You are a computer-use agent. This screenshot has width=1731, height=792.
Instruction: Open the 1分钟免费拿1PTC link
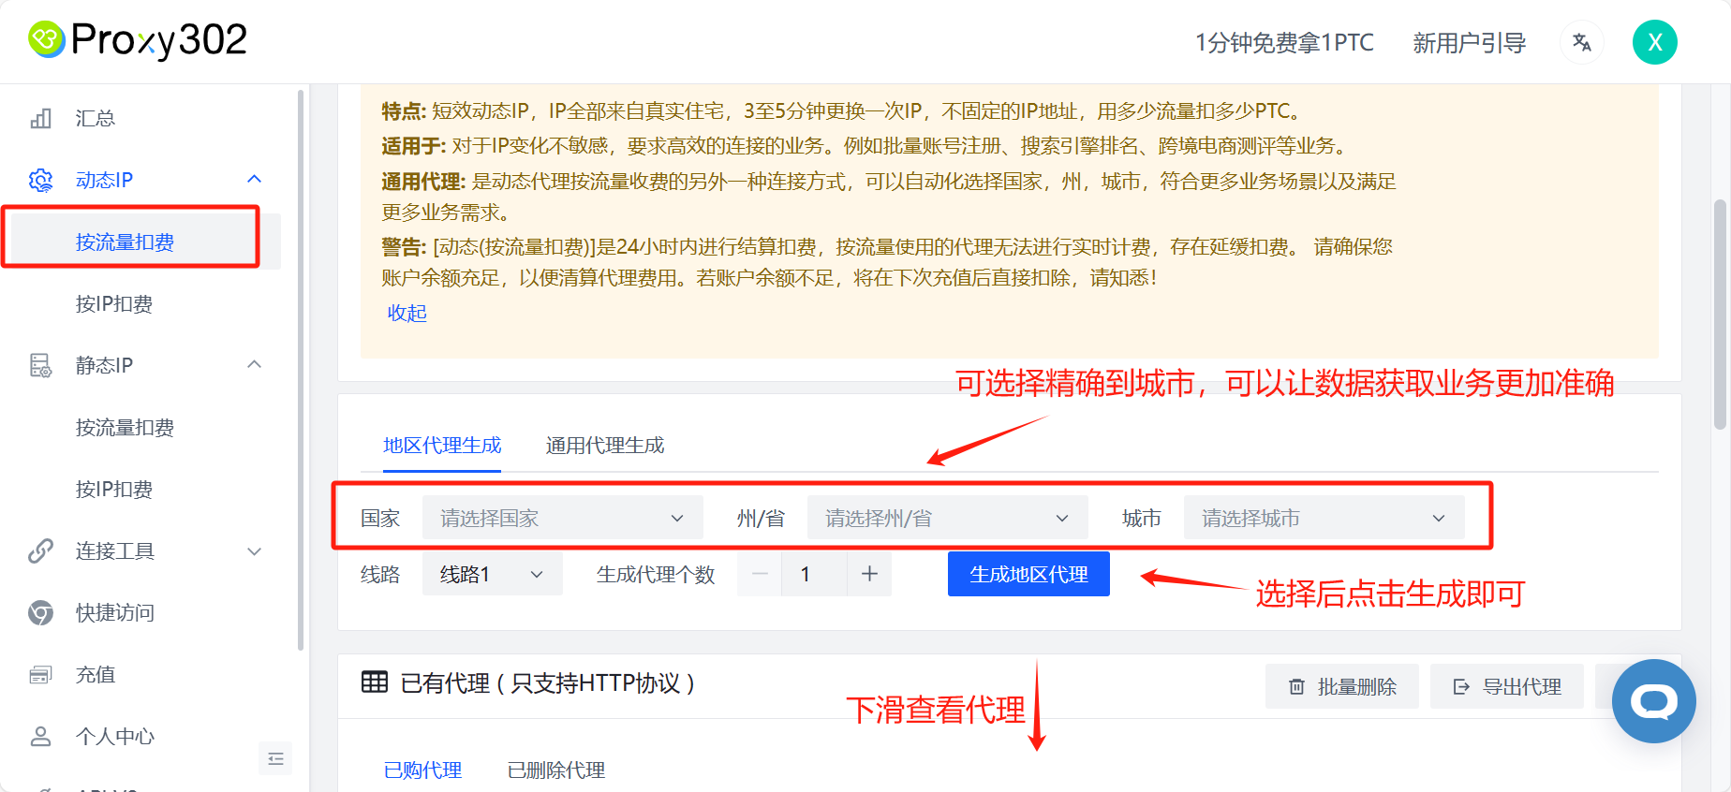point(1284,42)
